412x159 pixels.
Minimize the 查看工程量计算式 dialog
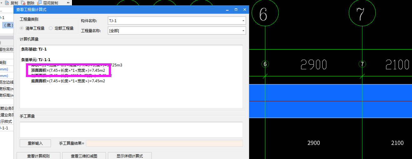[227, 10]
